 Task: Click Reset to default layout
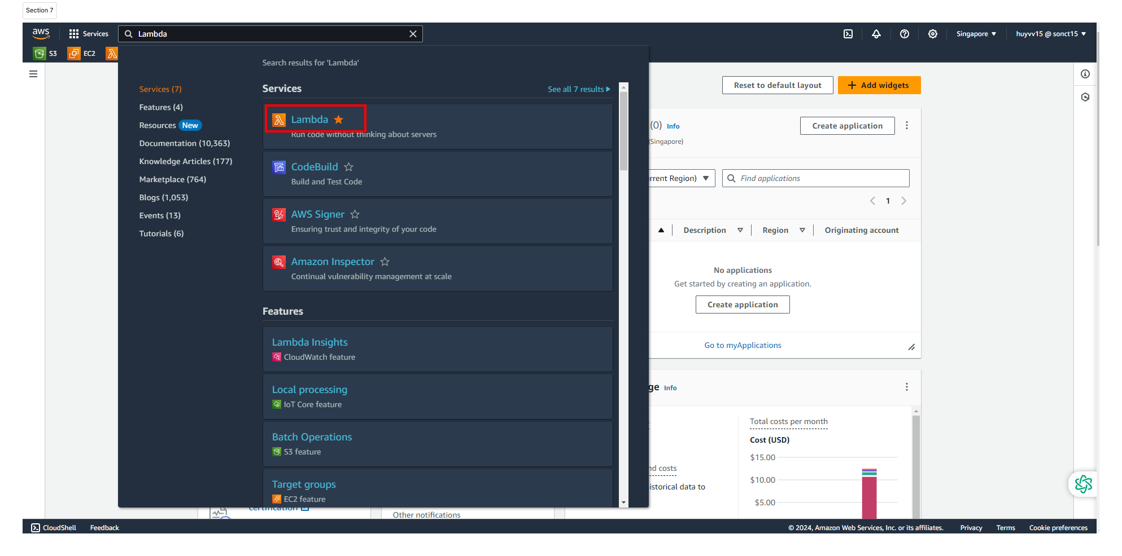tap(778, 85)
